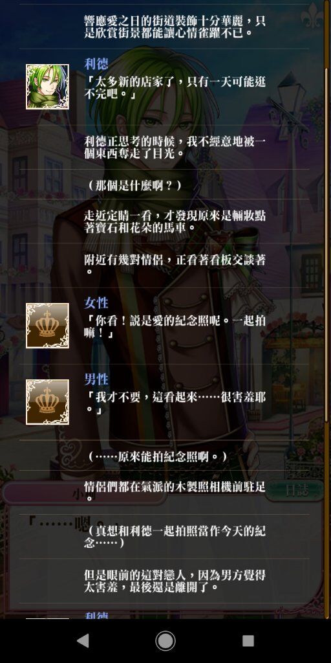Tap 利德's green-haired avatar portrait
Viewport: 331px width, 663px height.
click(47, 87)
